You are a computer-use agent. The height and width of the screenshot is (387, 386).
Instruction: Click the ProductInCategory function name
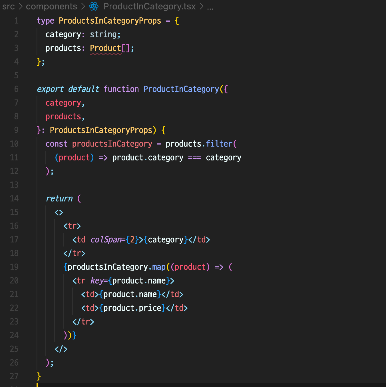tap(181, 89)
